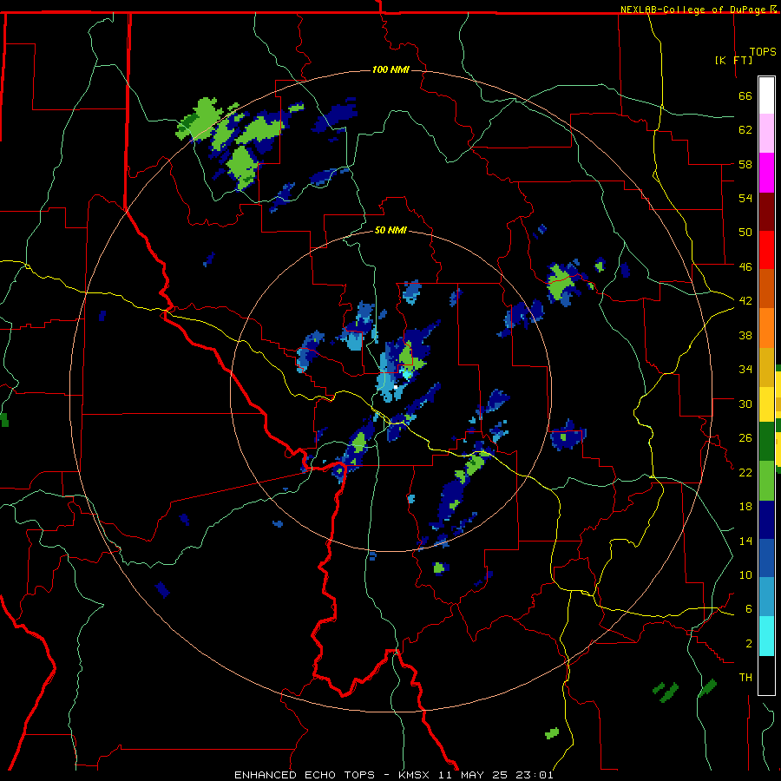Click the white radar site dot at center
Image resolution: width=781 pixels, height=781 pixels.
pos(396,386)
